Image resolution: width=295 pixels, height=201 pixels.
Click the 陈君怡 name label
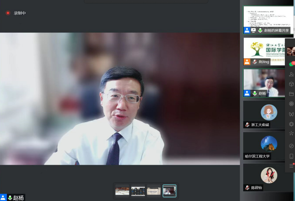tap(256, 188)
